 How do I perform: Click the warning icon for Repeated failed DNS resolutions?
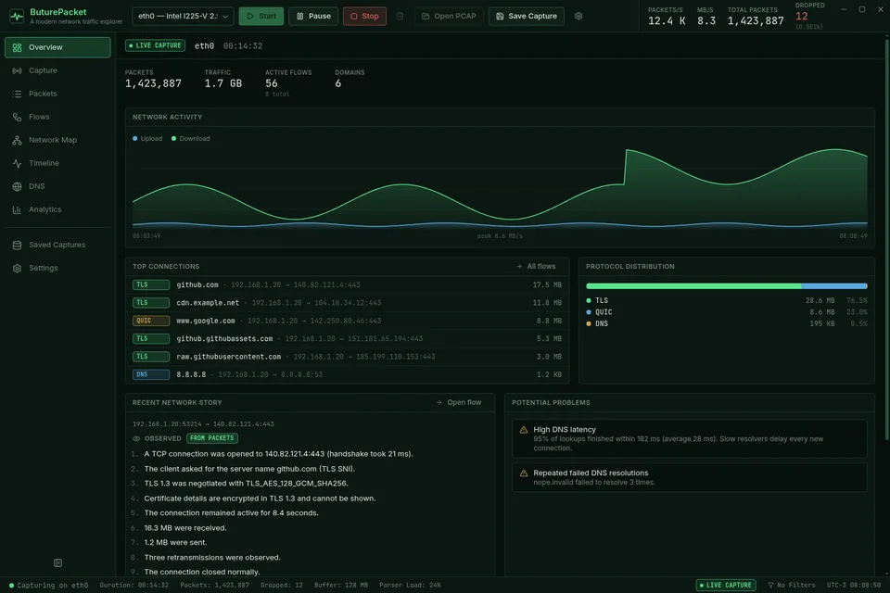pos(524,473)
